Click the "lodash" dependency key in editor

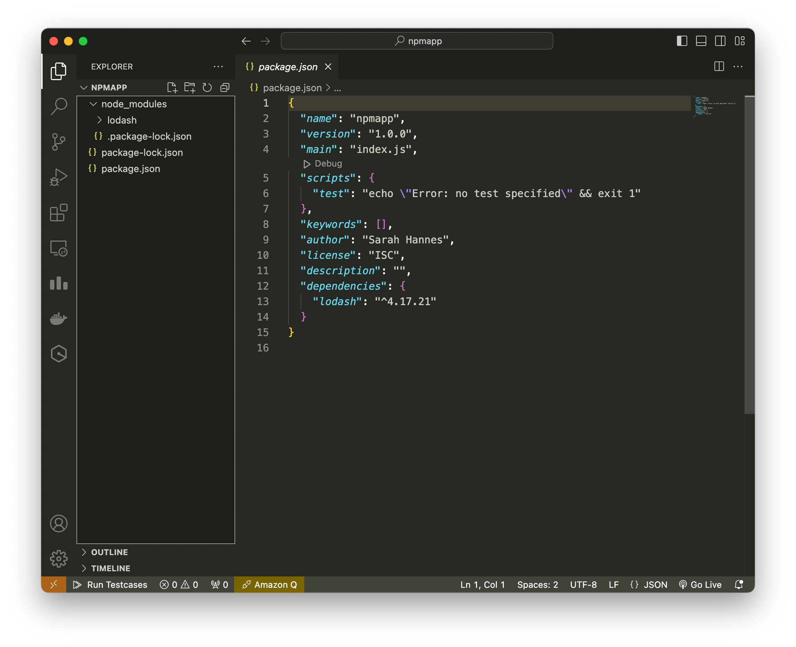coord(337,301)
